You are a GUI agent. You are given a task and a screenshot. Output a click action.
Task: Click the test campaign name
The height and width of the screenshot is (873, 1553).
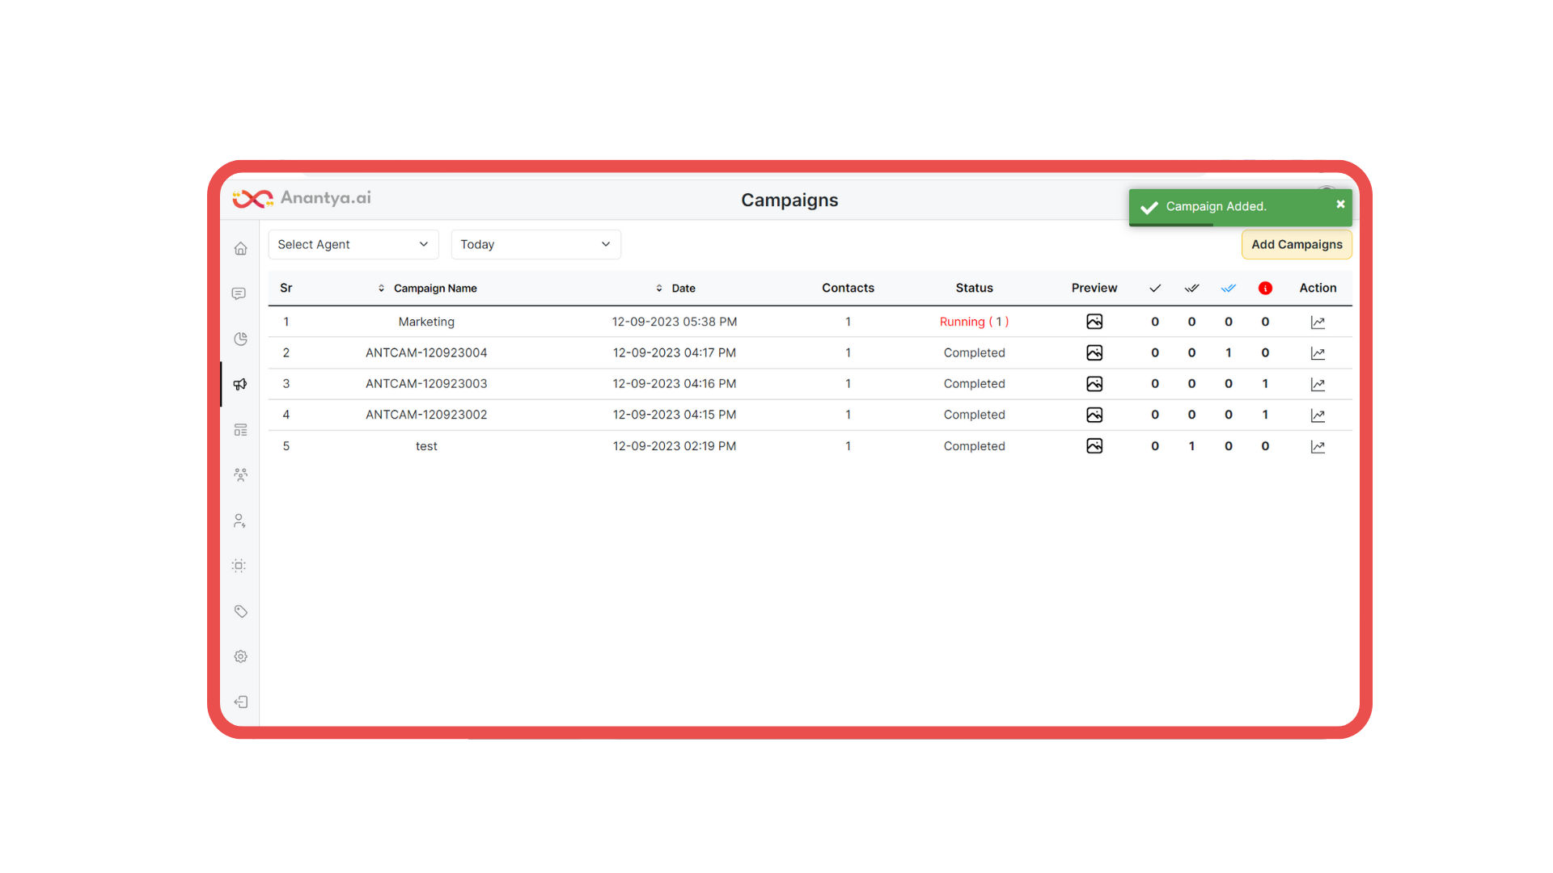click(x=426, y=446)
